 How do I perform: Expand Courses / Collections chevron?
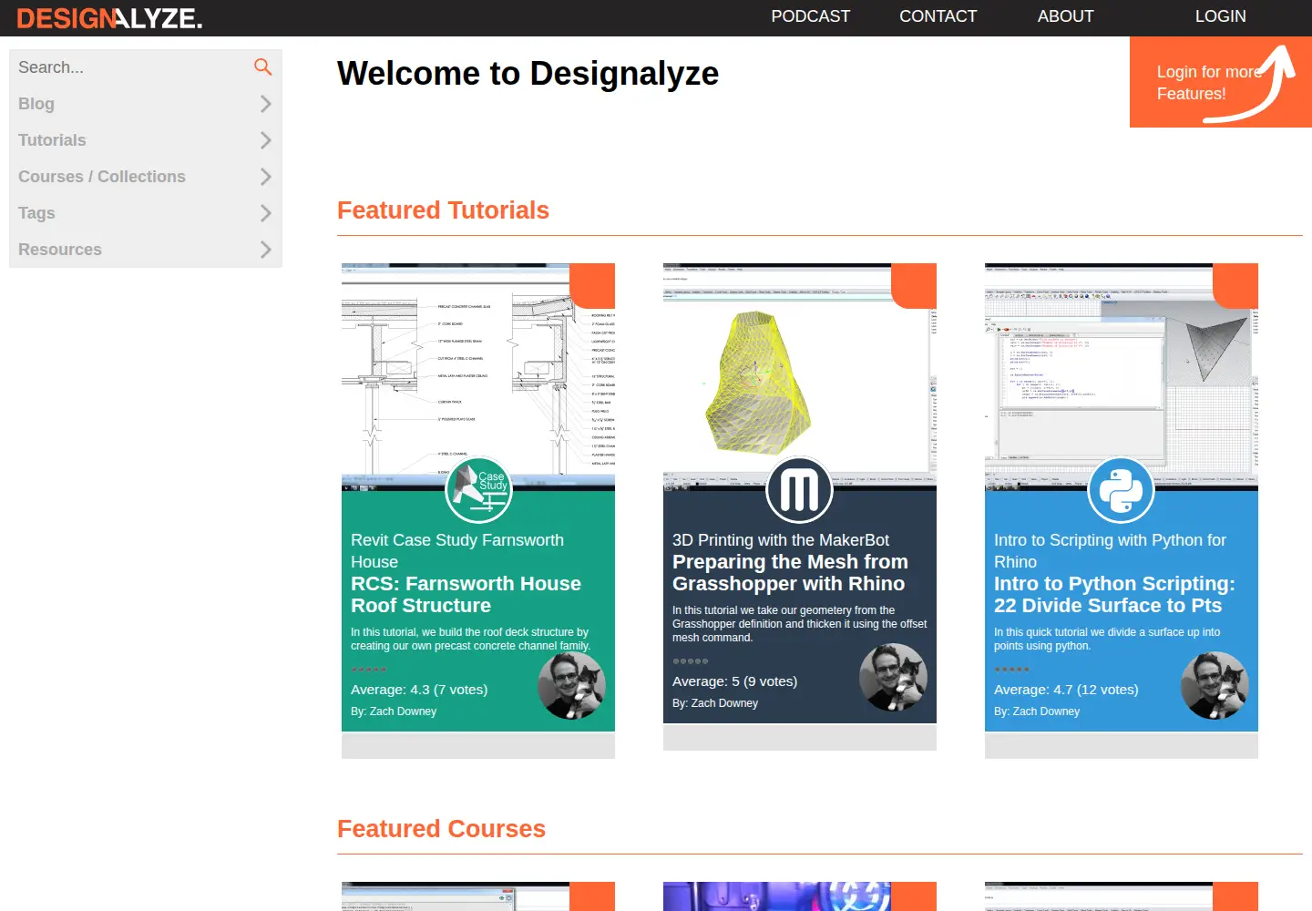265,177
